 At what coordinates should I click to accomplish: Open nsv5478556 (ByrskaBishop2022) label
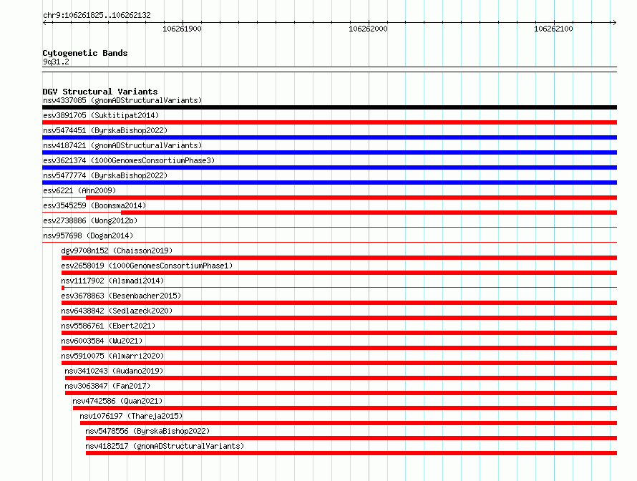coord(147,431)
